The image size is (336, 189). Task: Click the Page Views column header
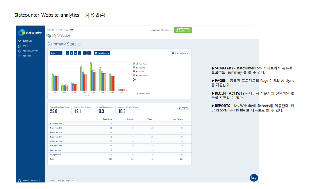click(107, 119)
